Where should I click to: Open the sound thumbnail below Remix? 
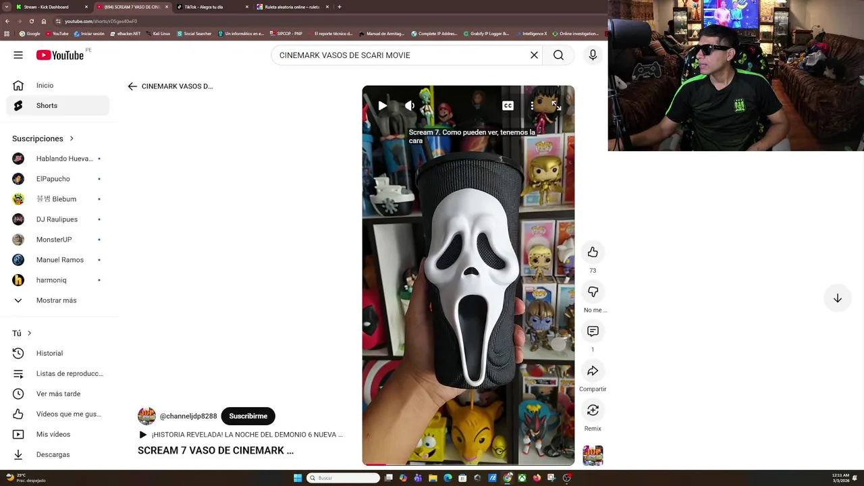(x=593, y=456)
